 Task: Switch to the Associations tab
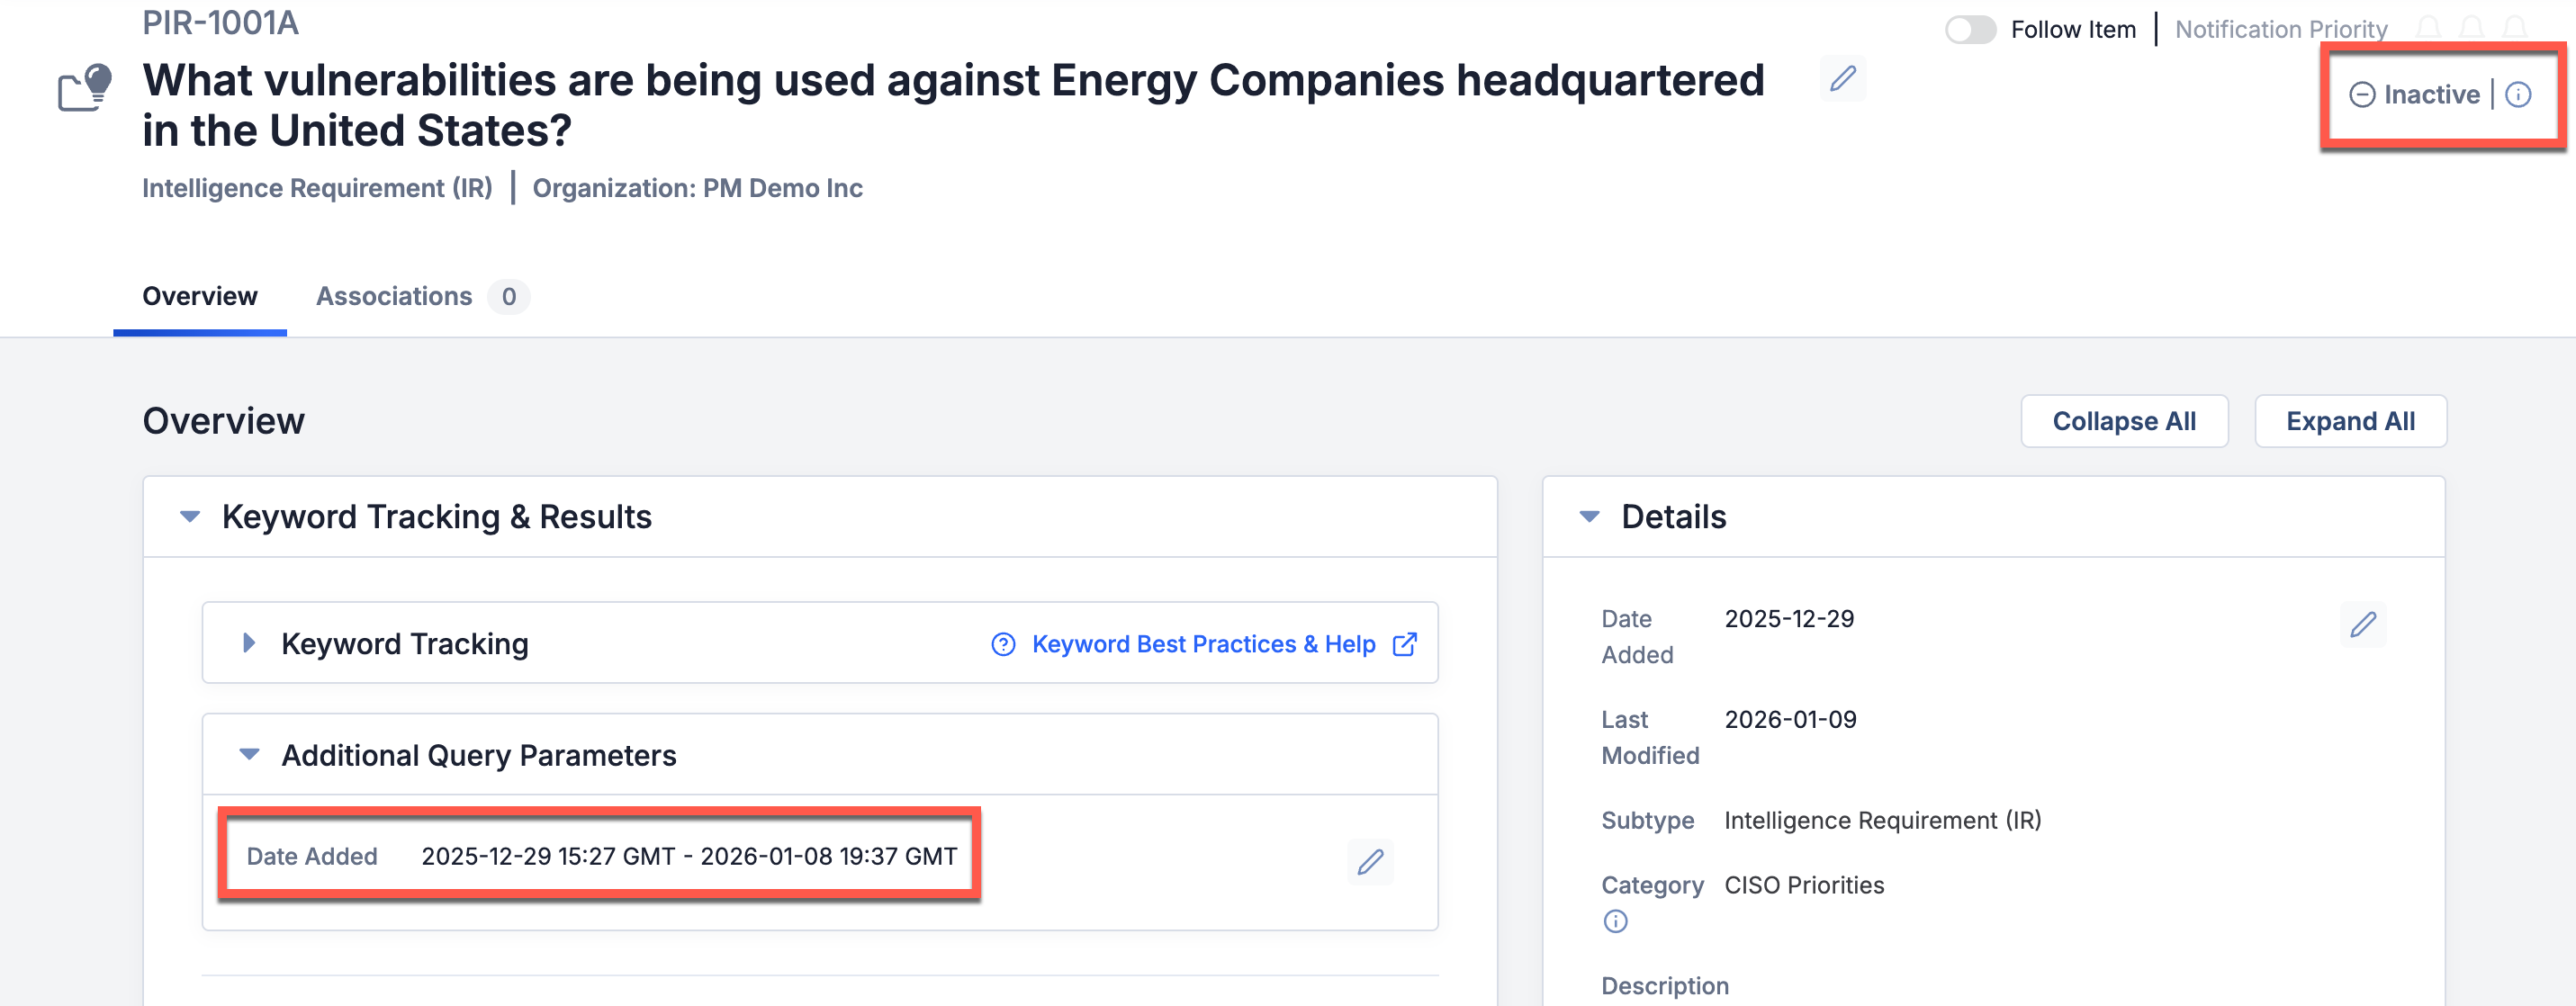(394, 296)
